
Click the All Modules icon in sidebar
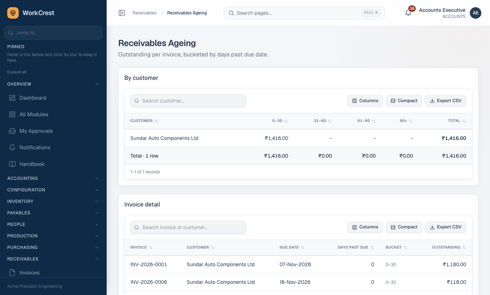(12, 114)
